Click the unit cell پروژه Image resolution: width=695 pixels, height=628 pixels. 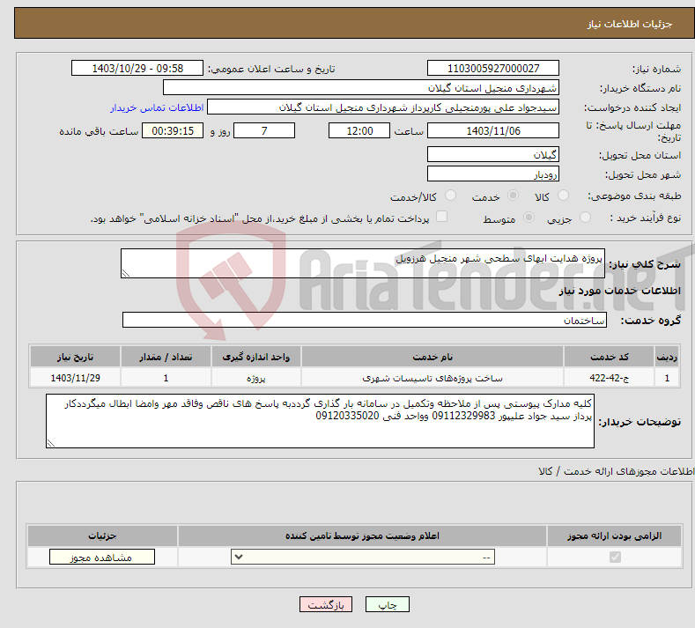click(255, 378)
